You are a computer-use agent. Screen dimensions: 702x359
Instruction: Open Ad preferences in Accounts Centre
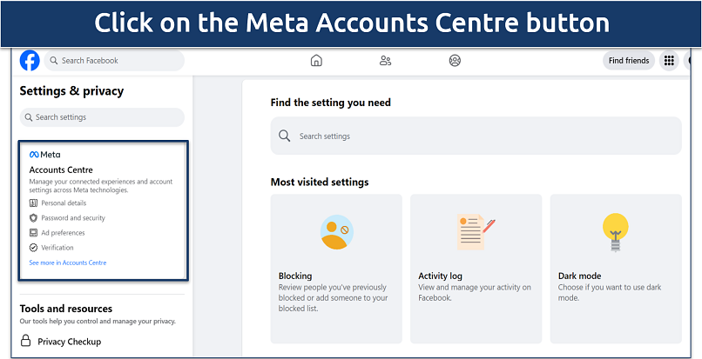63,233
